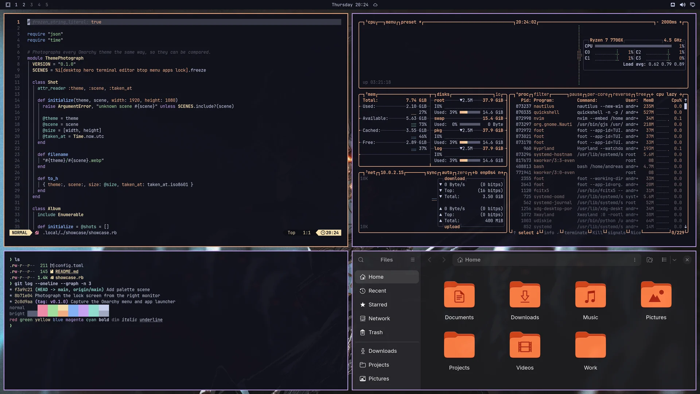The width and height of the screenshot is (700, 394).
Task: Open Trash in the Files sidebar
Action: (x=386, y=332)
